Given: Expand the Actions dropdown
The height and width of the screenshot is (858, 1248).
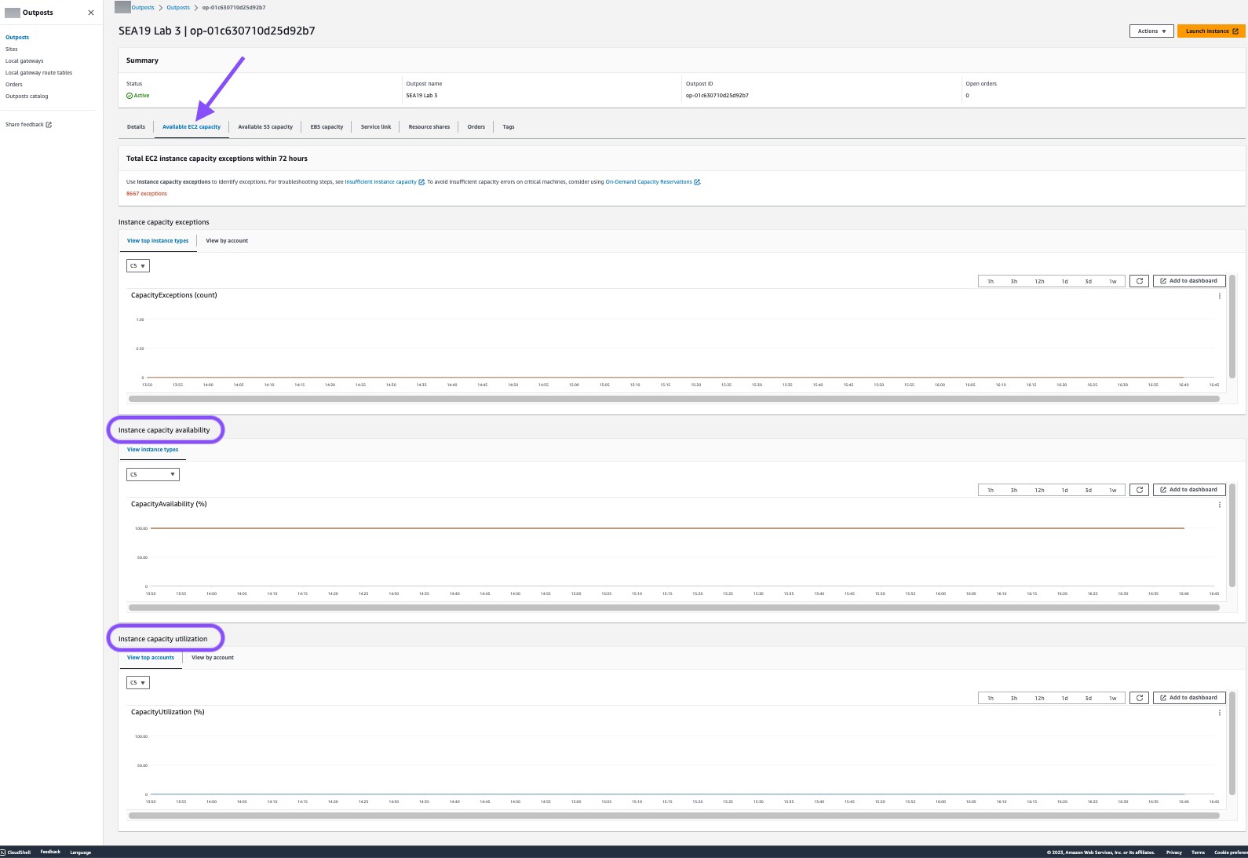Looking at the screenshot, I should [1151, 31].
